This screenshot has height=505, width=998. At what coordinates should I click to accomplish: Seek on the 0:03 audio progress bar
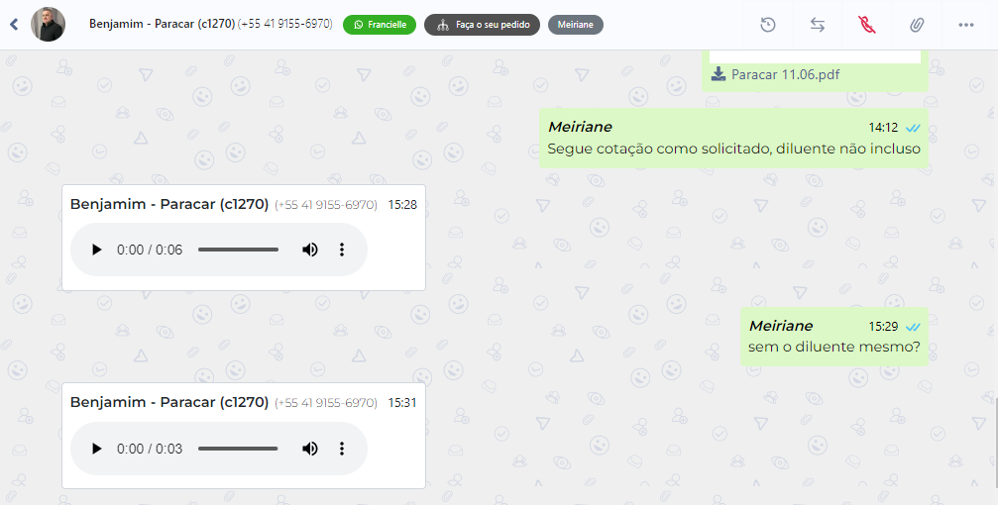click(x=238, y=449)
